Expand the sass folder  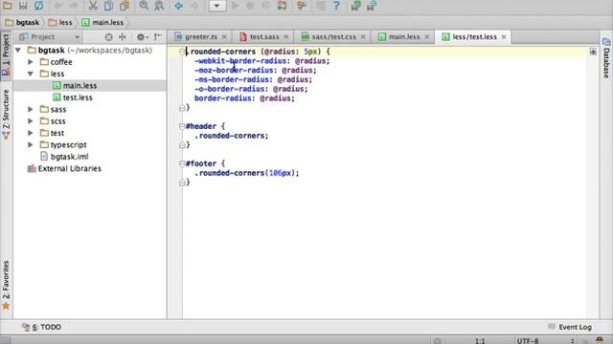click(x=31, y=110)
